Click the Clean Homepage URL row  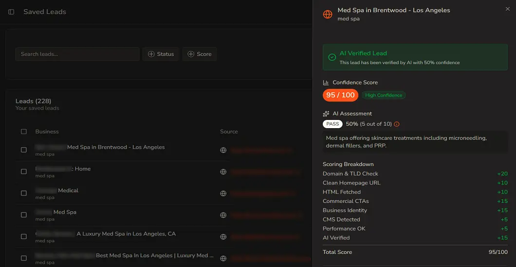(415, 183)
